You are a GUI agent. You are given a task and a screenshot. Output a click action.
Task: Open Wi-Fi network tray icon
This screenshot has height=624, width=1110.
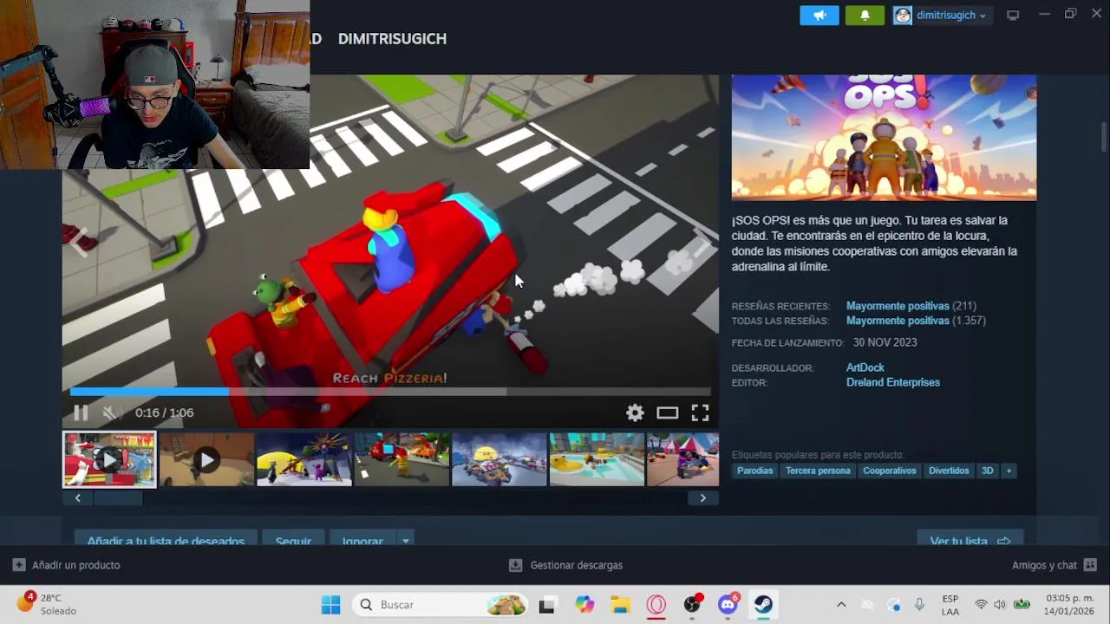981,605
